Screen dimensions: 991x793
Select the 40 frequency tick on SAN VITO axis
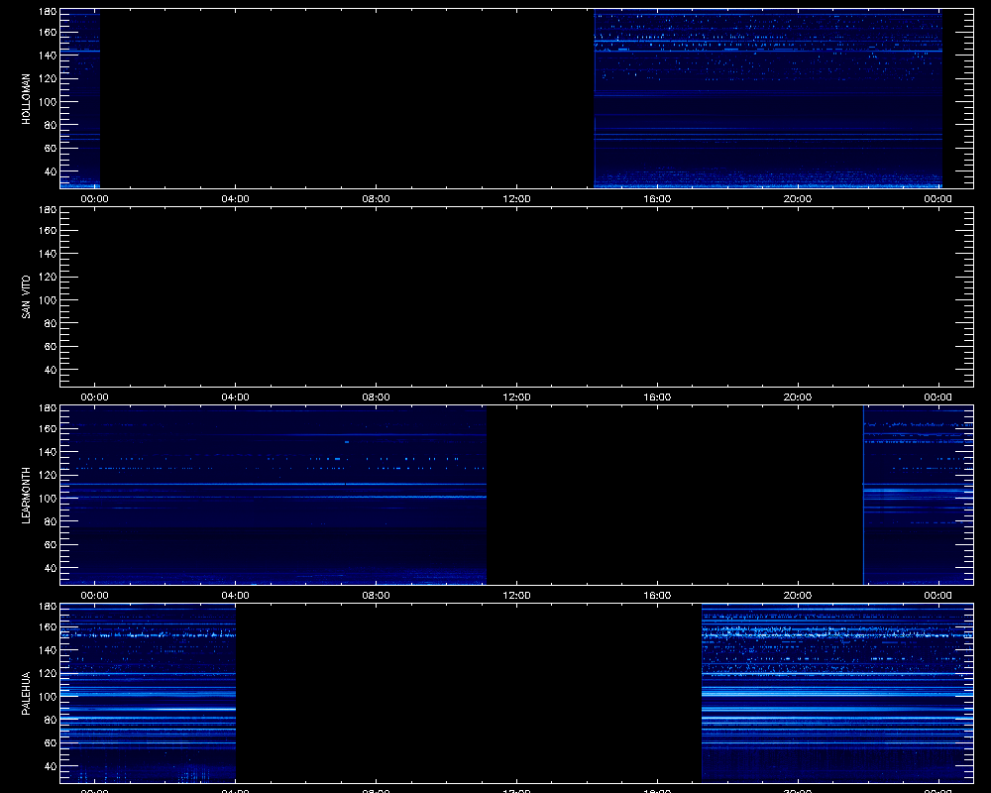tap(51, 370)
